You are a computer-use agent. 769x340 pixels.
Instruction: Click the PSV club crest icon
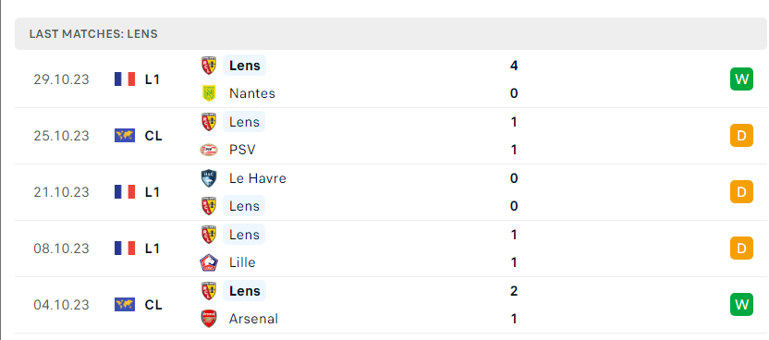pyautogui.click(x=209, y=150)
